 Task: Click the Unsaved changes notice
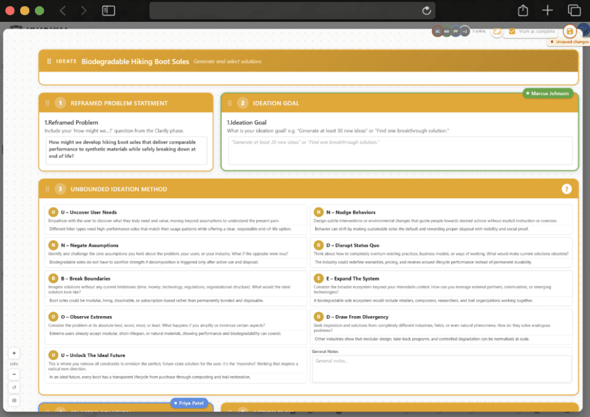[x=569, y=41]
